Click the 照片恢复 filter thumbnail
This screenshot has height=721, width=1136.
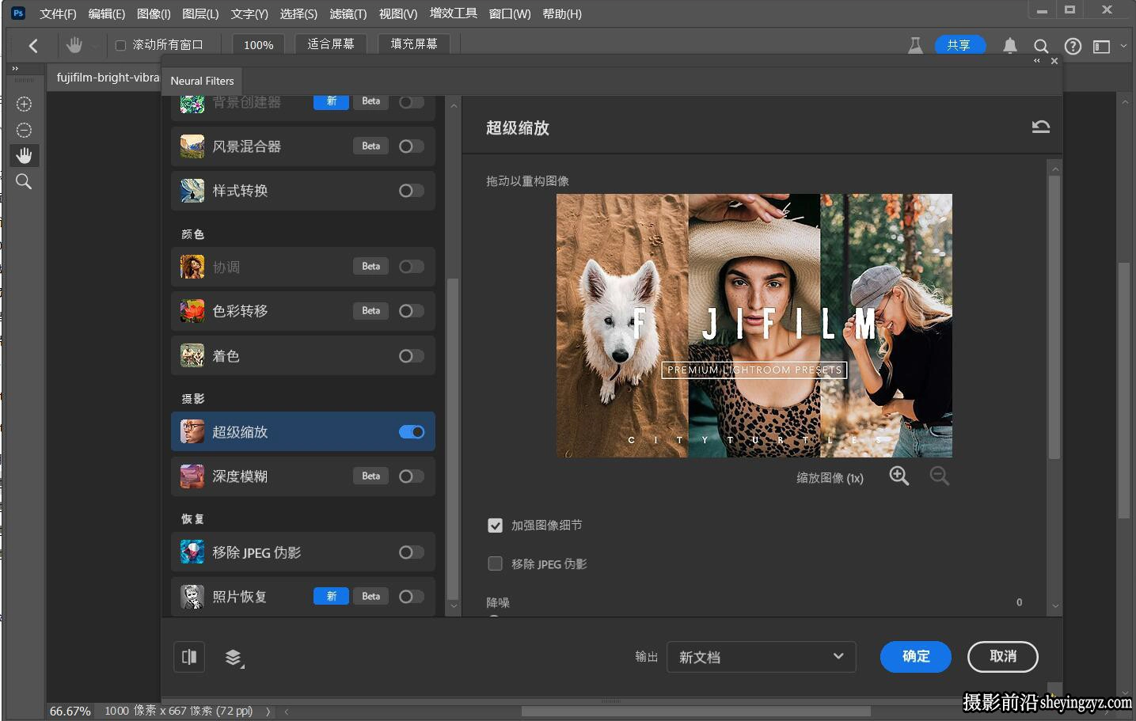coord(192,597)
